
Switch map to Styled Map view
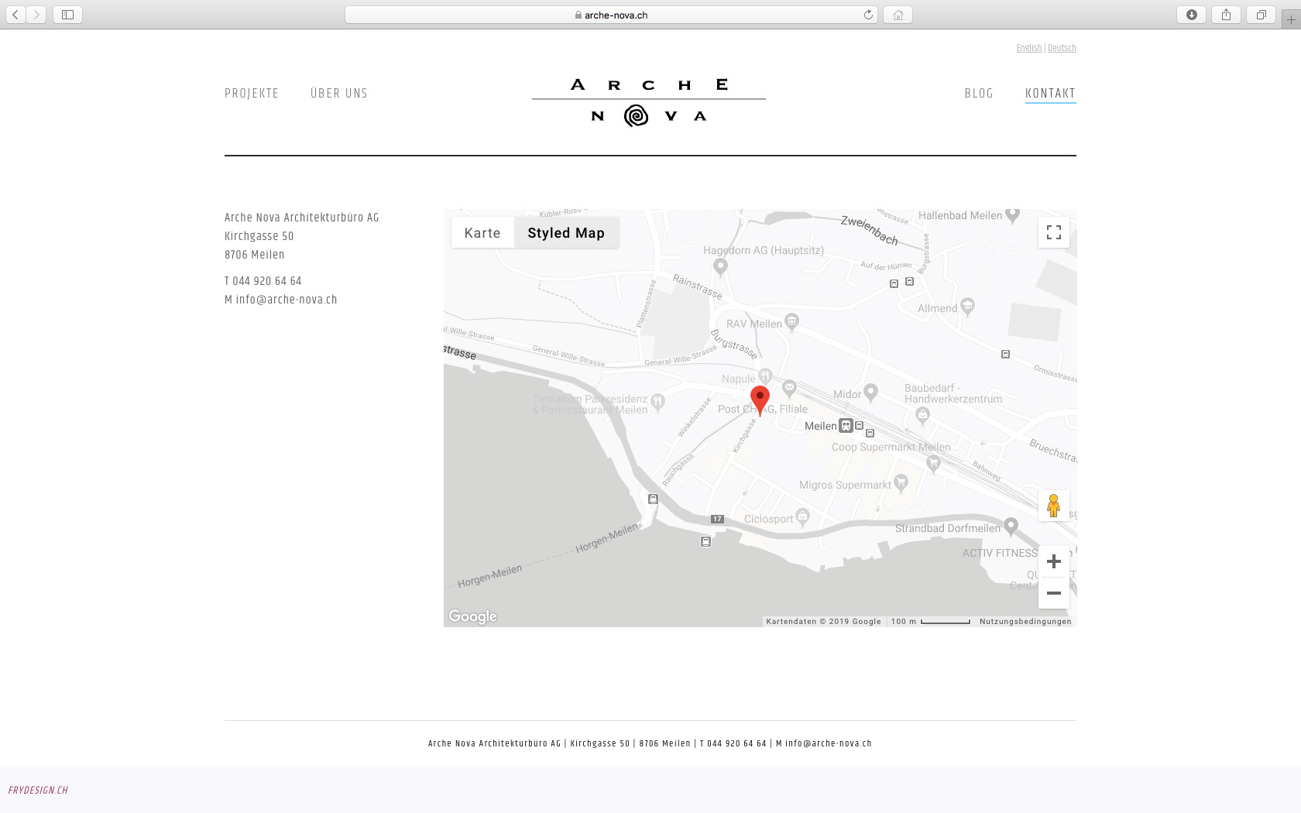point(566,233)
